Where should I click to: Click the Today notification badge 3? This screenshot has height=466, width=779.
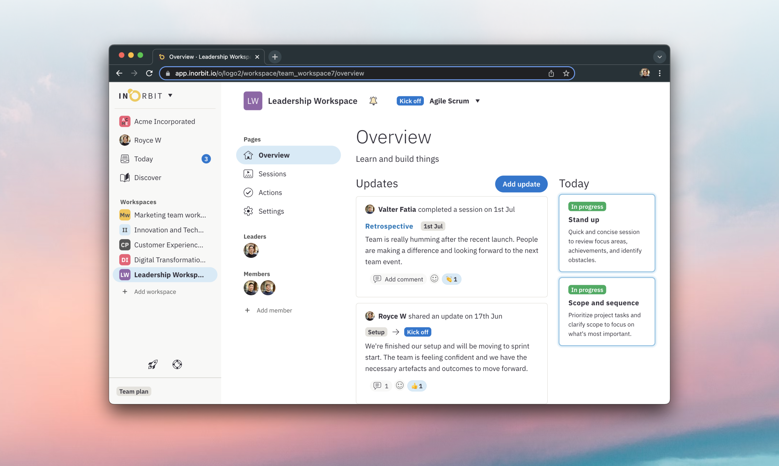206,159
